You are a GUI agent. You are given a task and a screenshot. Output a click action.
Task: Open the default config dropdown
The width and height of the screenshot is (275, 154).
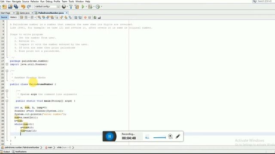(47, 7)
